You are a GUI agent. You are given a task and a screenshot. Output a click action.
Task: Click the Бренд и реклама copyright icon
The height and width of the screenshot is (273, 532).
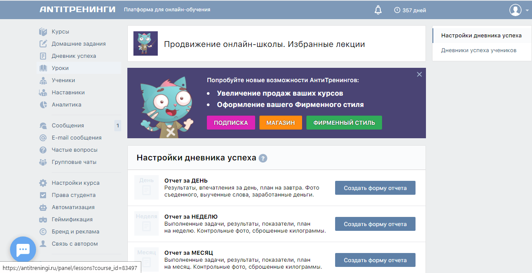point(43,232)
